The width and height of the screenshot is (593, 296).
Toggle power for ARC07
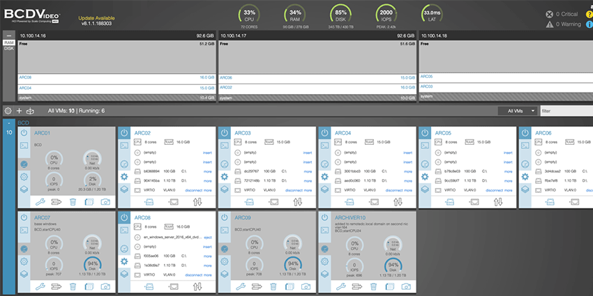pos(24,218)
